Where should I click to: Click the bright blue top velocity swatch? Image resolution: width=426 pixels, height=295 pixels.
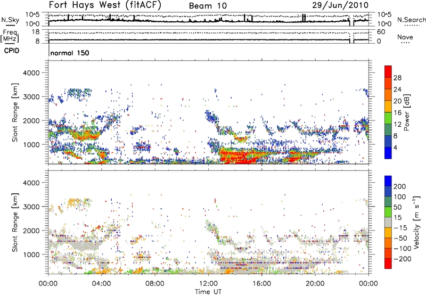(x=388, y=181)
